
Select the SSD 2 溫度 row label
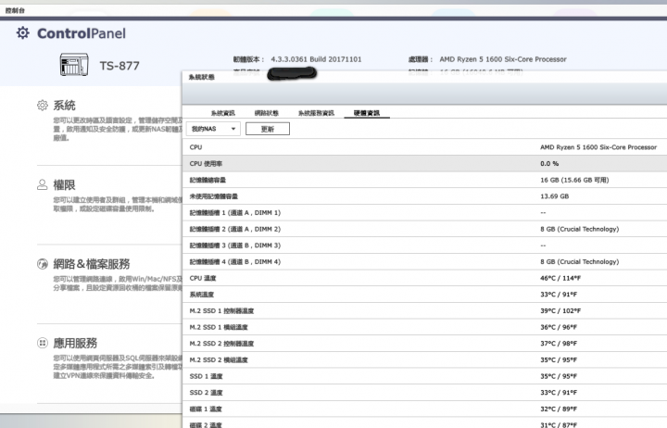(x=206, y=393)
